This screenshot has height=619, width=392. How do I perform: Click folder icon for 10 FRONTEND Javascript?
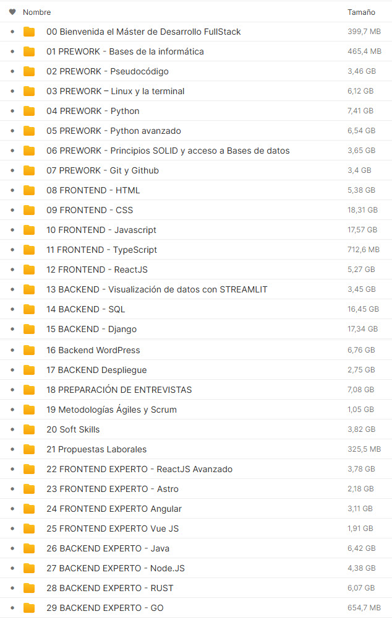tap(29, 230)
